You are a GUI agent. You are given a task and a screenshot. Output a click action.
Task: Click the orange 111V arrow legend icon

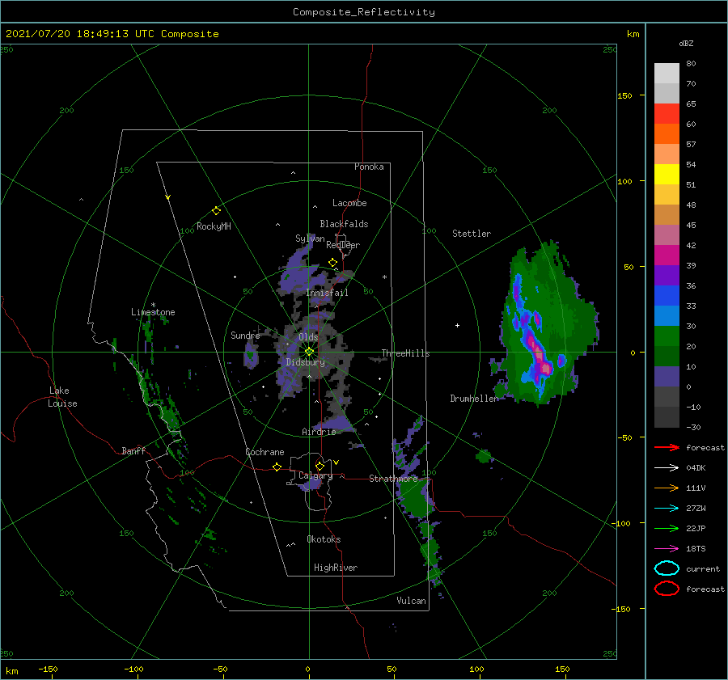pyautogui.click(x=667, y=488)
